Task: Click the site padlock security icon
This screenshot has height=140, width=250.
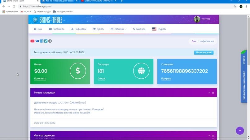Action: click(x=20, y=6)
